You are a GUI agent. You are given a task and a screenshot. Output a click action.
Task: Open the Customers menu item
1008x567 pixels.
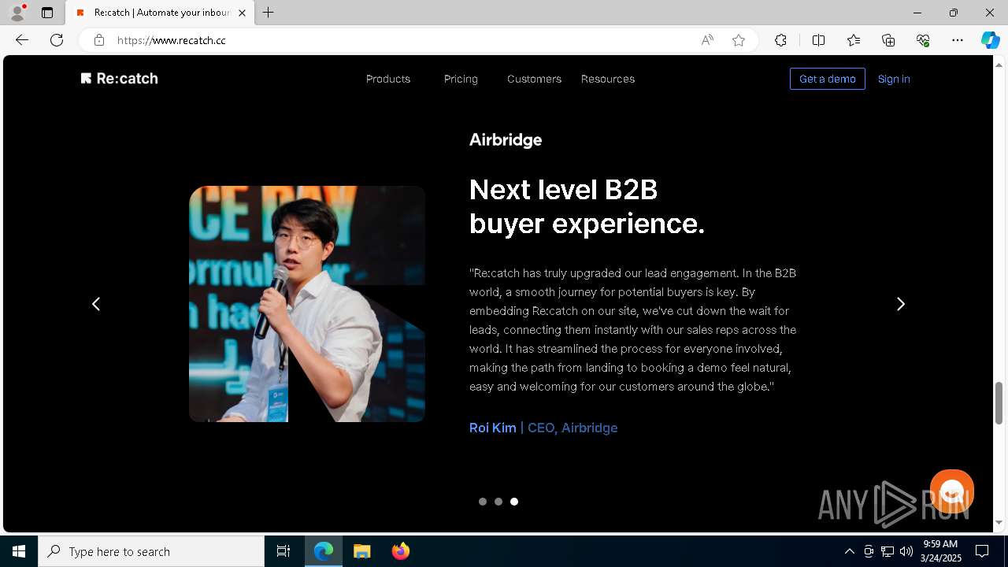534,79
